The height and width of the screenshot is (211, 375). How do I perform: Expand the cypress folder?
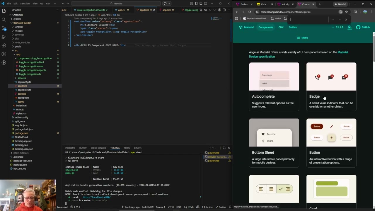pos(17,19)
